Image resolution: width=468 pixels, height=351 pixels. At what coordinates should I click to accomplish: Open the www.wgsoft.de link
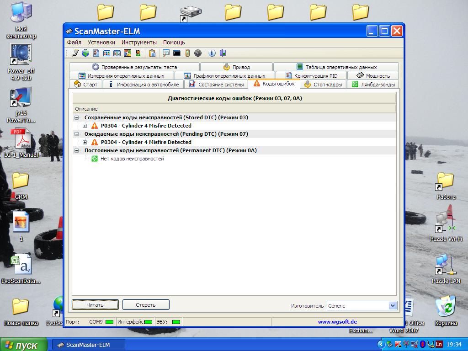coord(337,322)
